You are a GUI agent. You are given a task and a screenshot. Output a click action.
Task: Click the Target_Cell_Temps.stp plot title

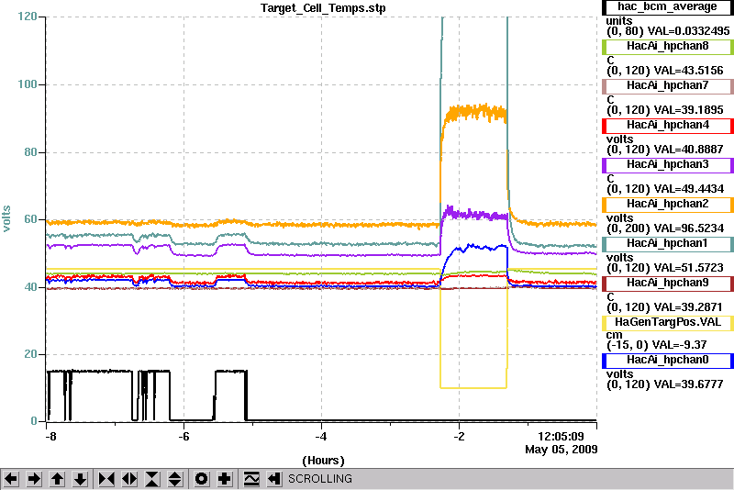[x=323, y=8]
